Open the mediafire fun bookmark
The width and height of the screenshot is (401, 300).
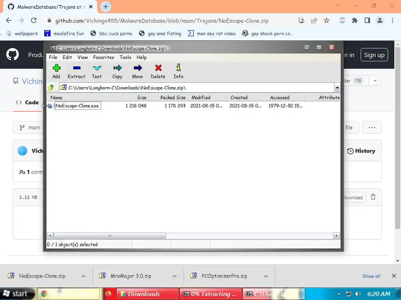(64, 34)
